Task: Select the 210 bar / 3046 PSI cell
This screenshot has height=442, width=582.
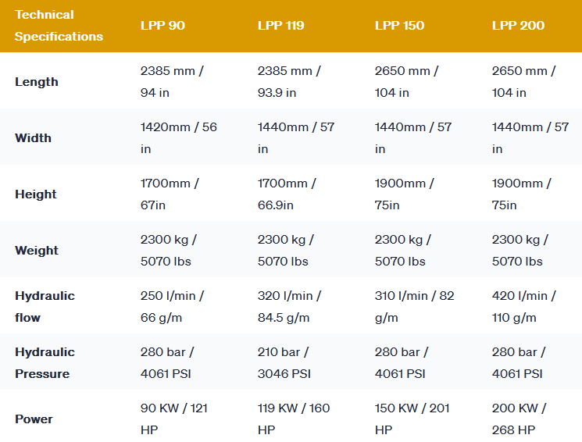Action: point(284,363)
